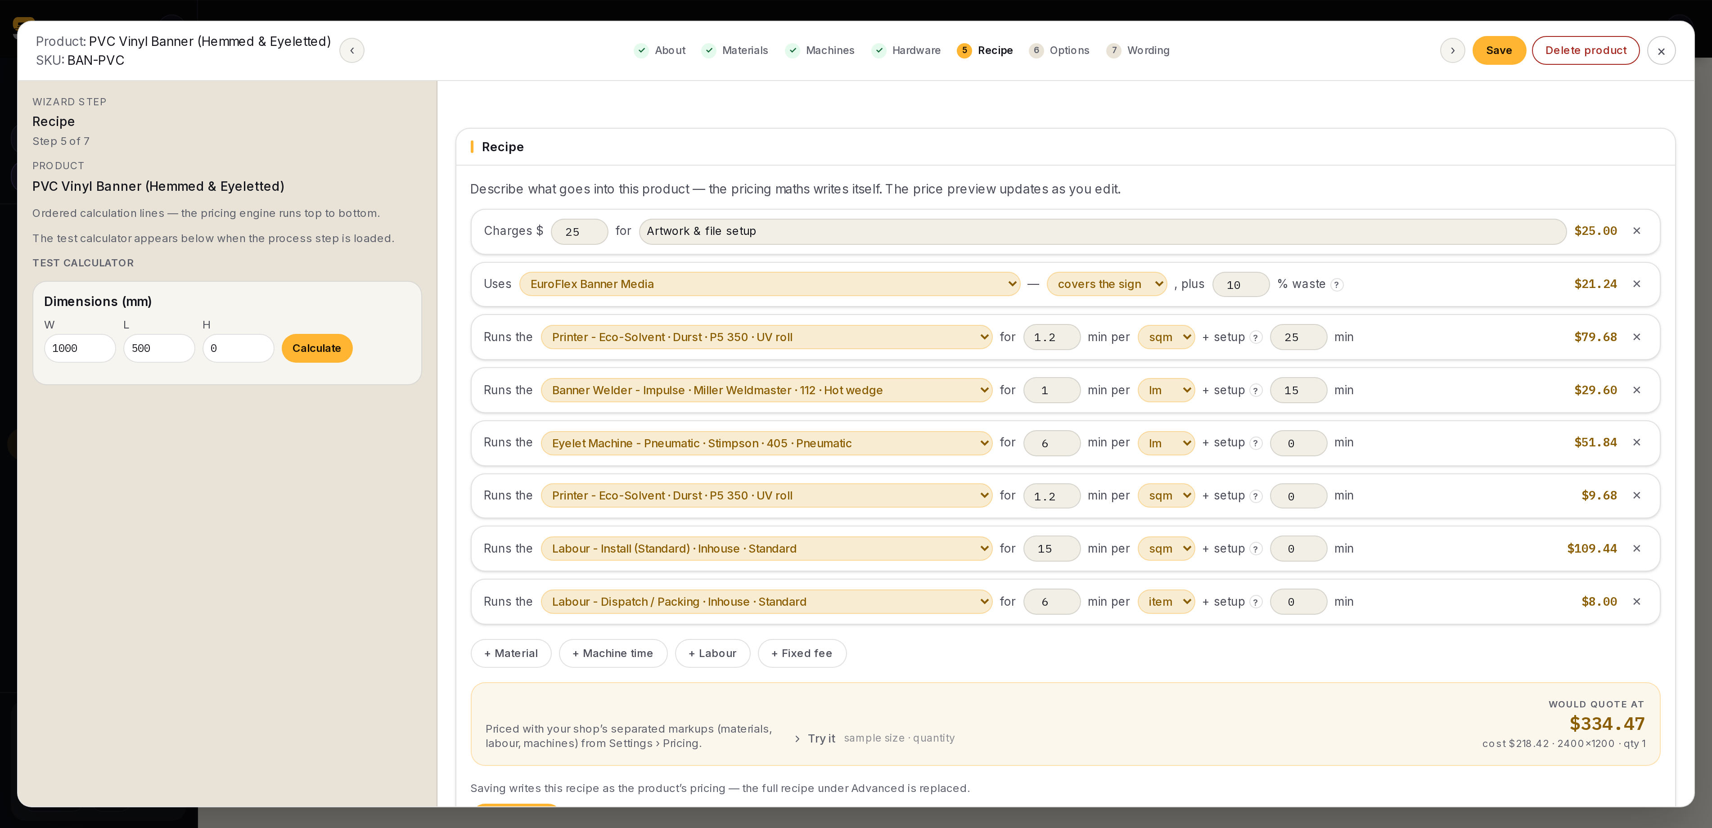Edit the Eyelet Machine minutes-per field
This screenshot has width=1712, height=828.
[1051, 443]
